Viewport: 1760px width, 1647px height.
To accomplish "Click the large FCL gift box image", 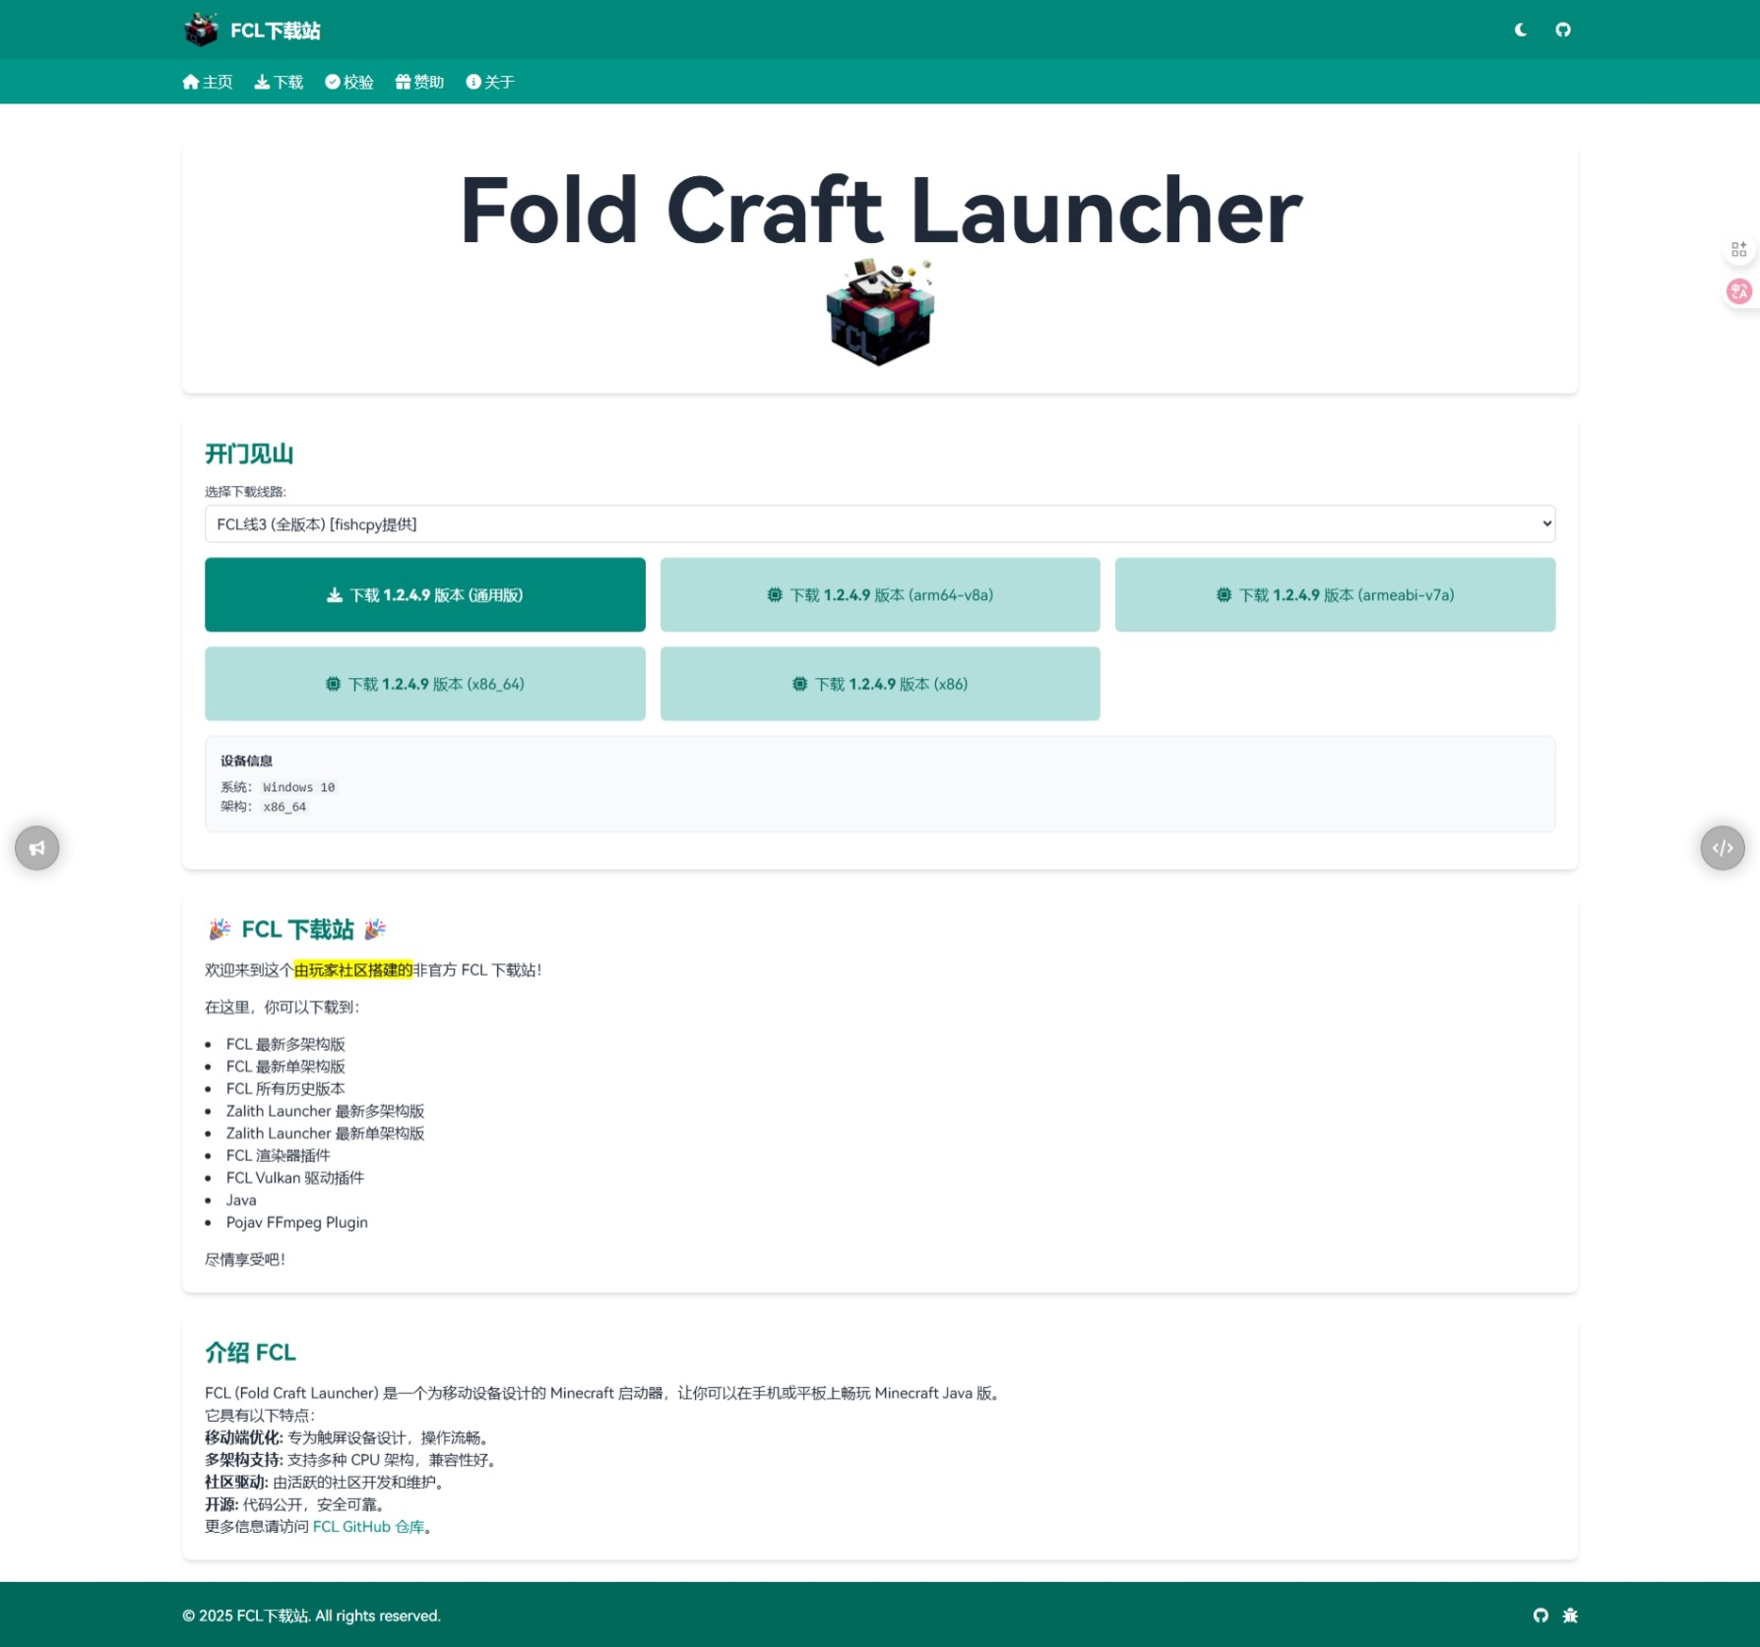I will [x=879, y=313].
